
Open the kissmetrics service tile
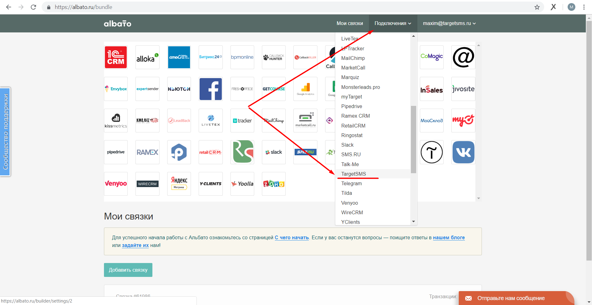[x=116, y=120]
